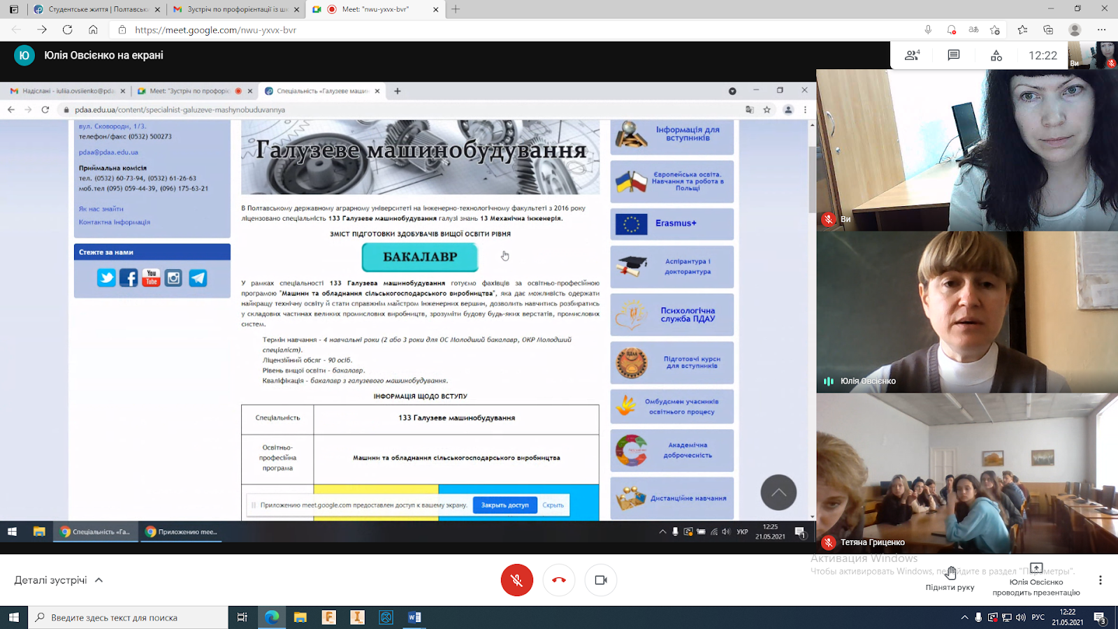Viewport: 1118px width, 629px height.
Task: Click the taskbar search box
Action: tap(128, 617)
